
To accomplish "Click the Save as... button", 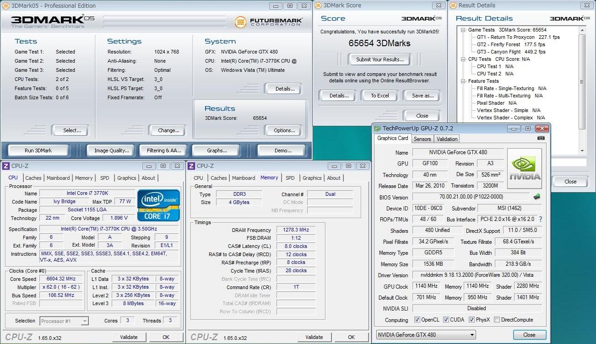I will coord(423,96).
